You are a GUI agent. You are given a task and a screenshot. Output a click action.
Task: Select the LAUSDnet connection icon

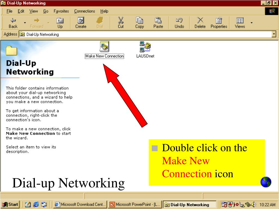click(x=145, y=47)
